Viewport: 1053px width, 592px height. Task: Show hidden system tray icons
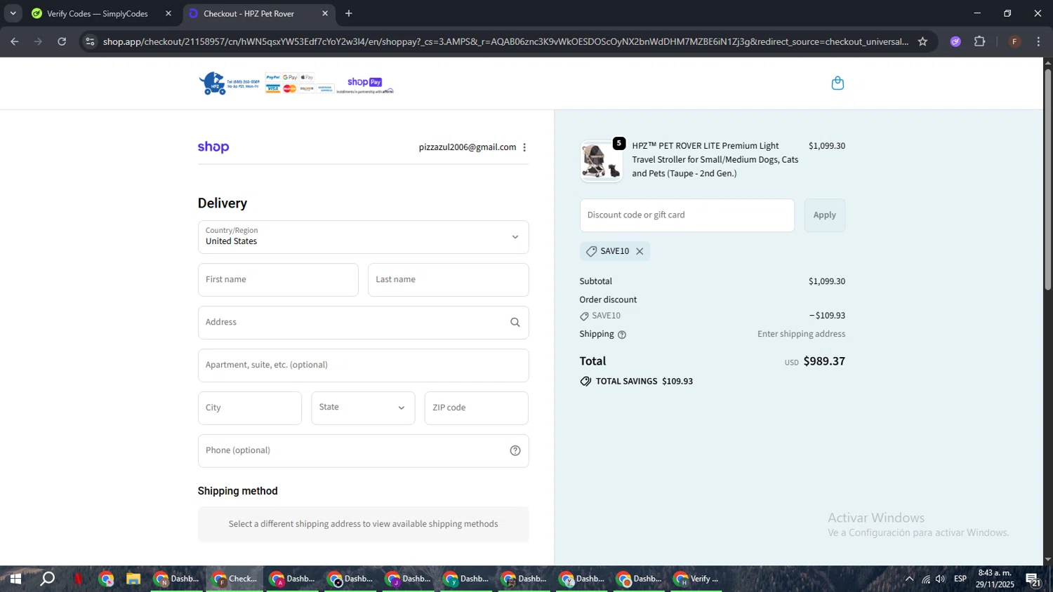909,579
